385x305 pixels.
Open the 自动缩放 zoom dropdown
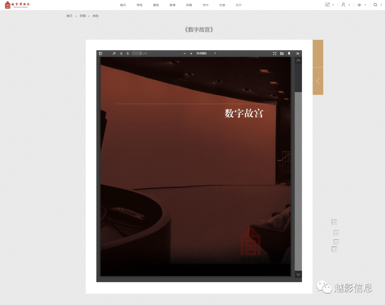coord(206,53)
